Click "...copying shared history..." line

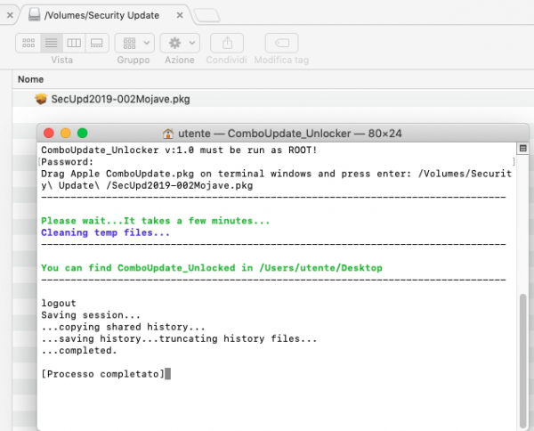click(x=123, y=327)
